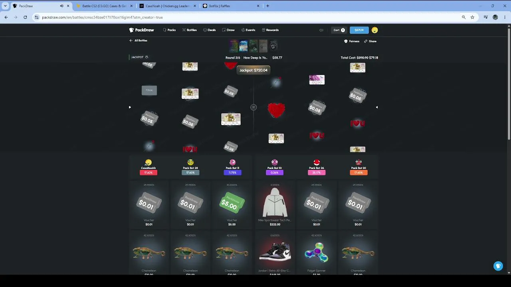This screenshot has height=287, width=511.
Task: Mute the PackDraw tab via its speaker icon
Action: tap(61, 6)
